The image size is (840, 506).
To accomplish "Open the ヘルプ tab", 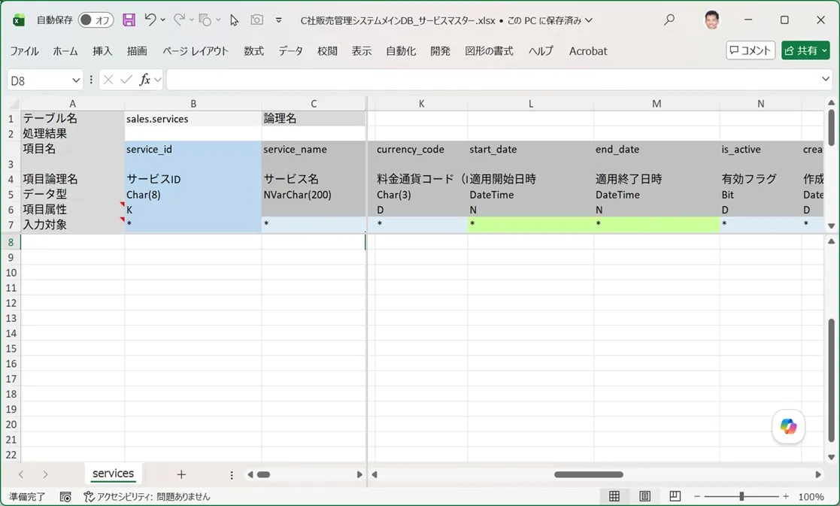I will pos(541,51).
